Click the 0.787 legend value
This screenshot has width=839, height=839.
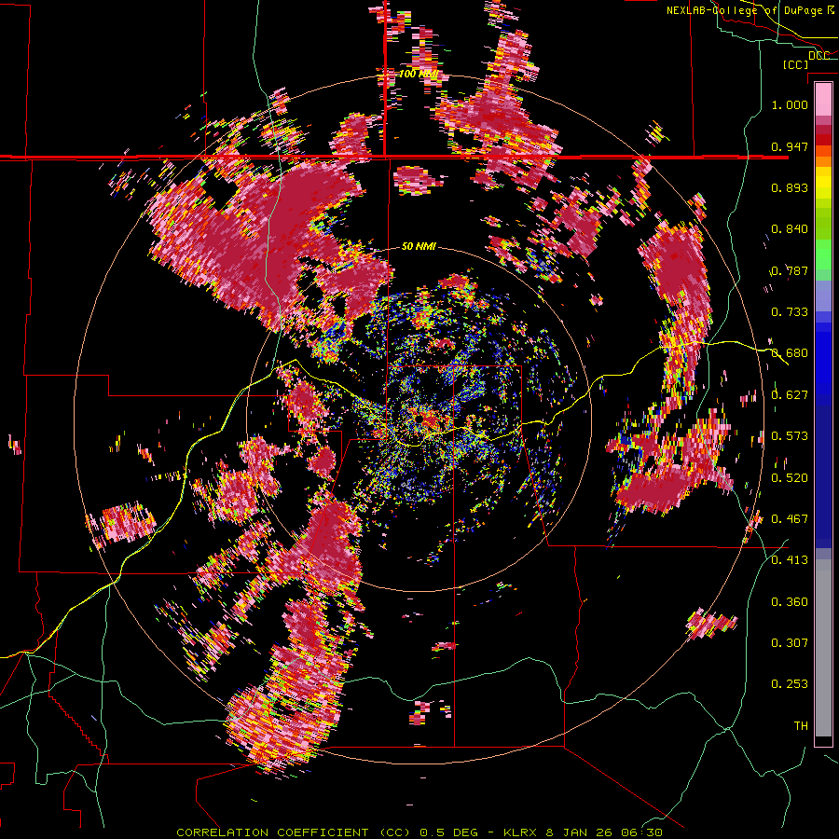click(x=790, y=270)
